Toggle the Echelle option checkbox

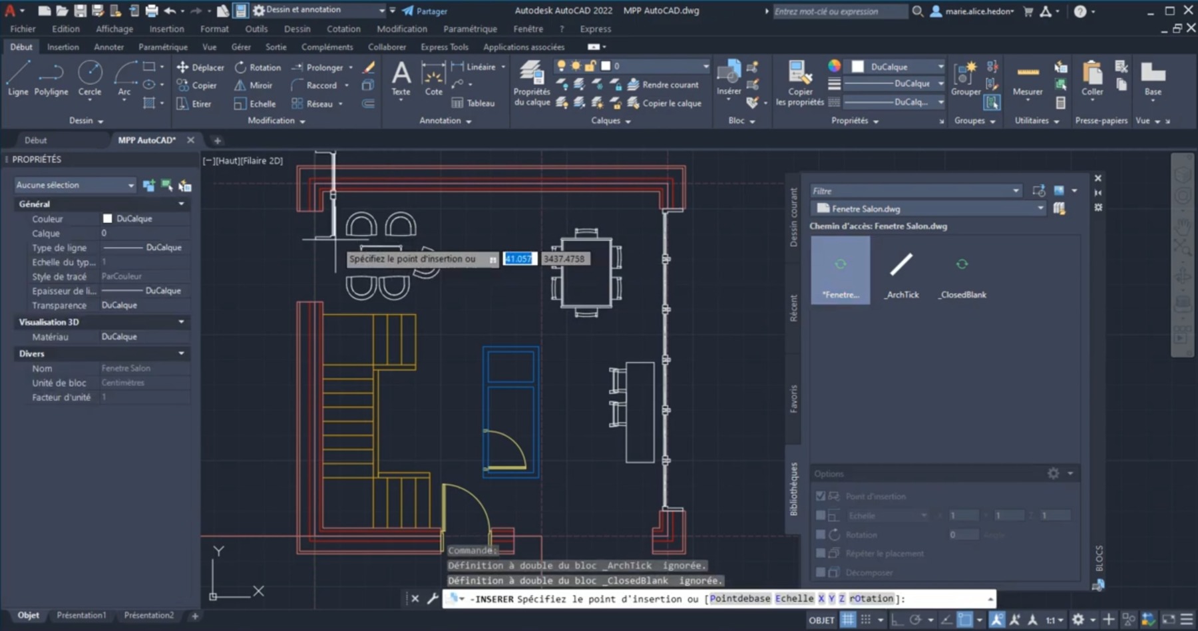pos(821,515)
